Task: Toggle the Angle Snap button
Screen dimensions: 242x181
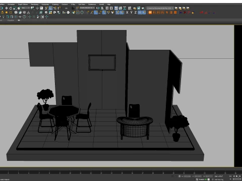Action: [50, 8]
